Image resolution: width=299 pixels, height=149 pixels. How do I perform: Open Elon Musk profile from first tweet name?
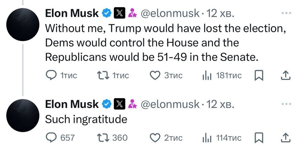click(x=72, y=13)
